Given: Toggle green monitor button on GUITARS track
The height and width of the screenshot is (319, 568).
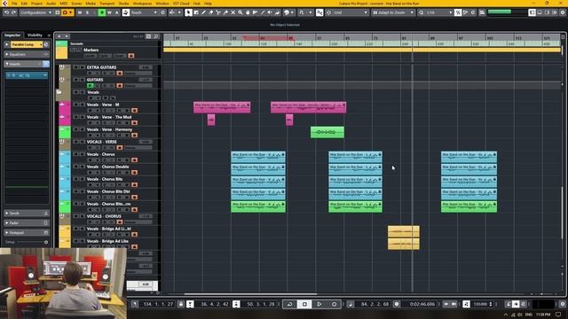Looking at the screenshot, I should click(x=91, y=86).
